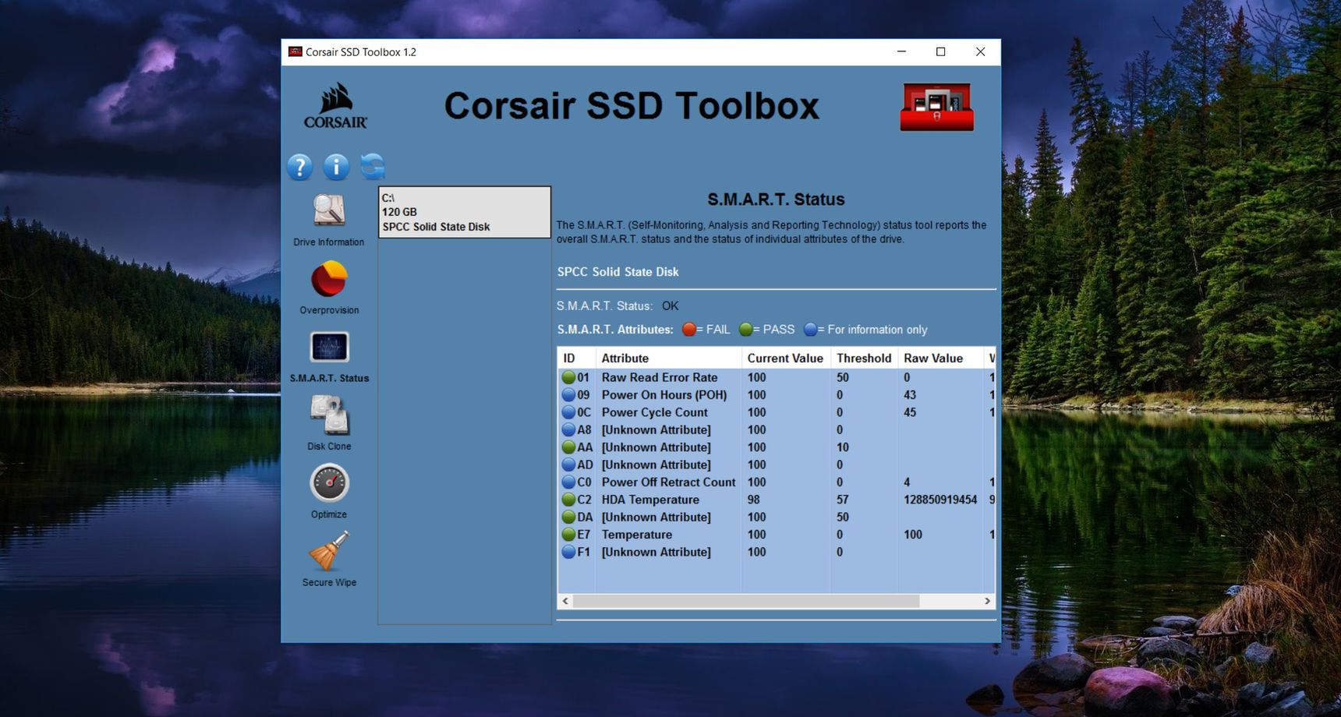Click the S.M.A.R.T. Status OK value

click(670, 306)
